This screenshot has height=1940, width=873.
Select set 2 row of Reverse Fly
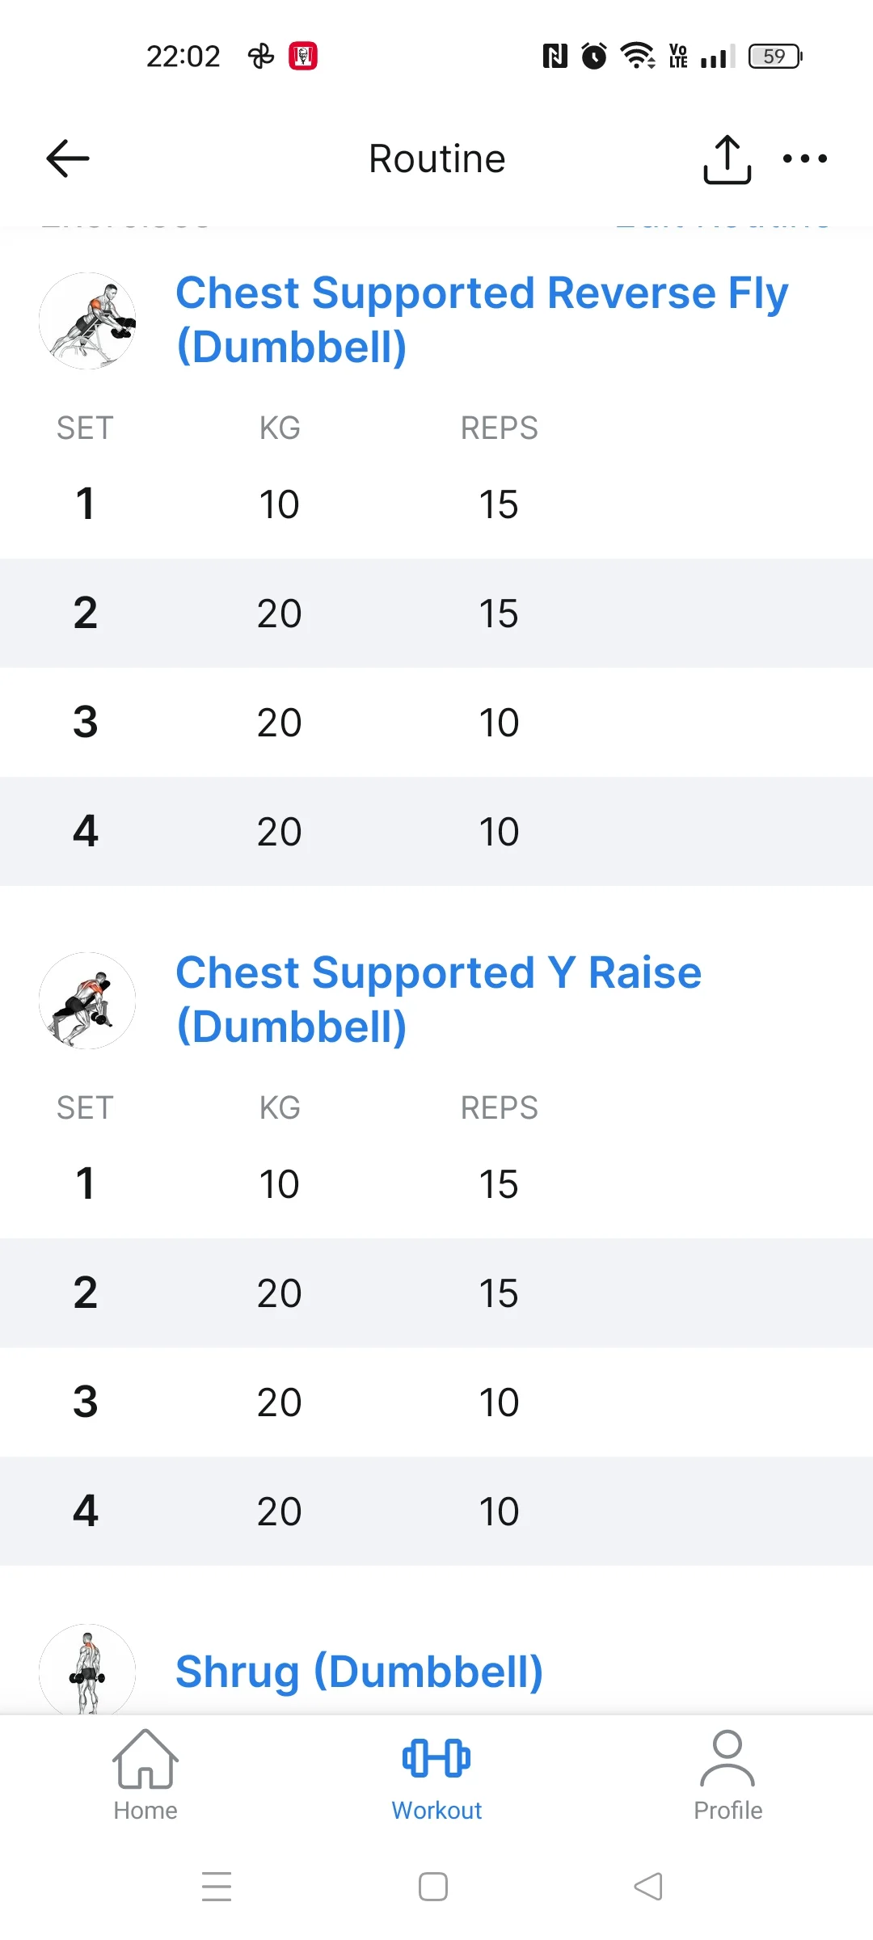pos(436,614)
